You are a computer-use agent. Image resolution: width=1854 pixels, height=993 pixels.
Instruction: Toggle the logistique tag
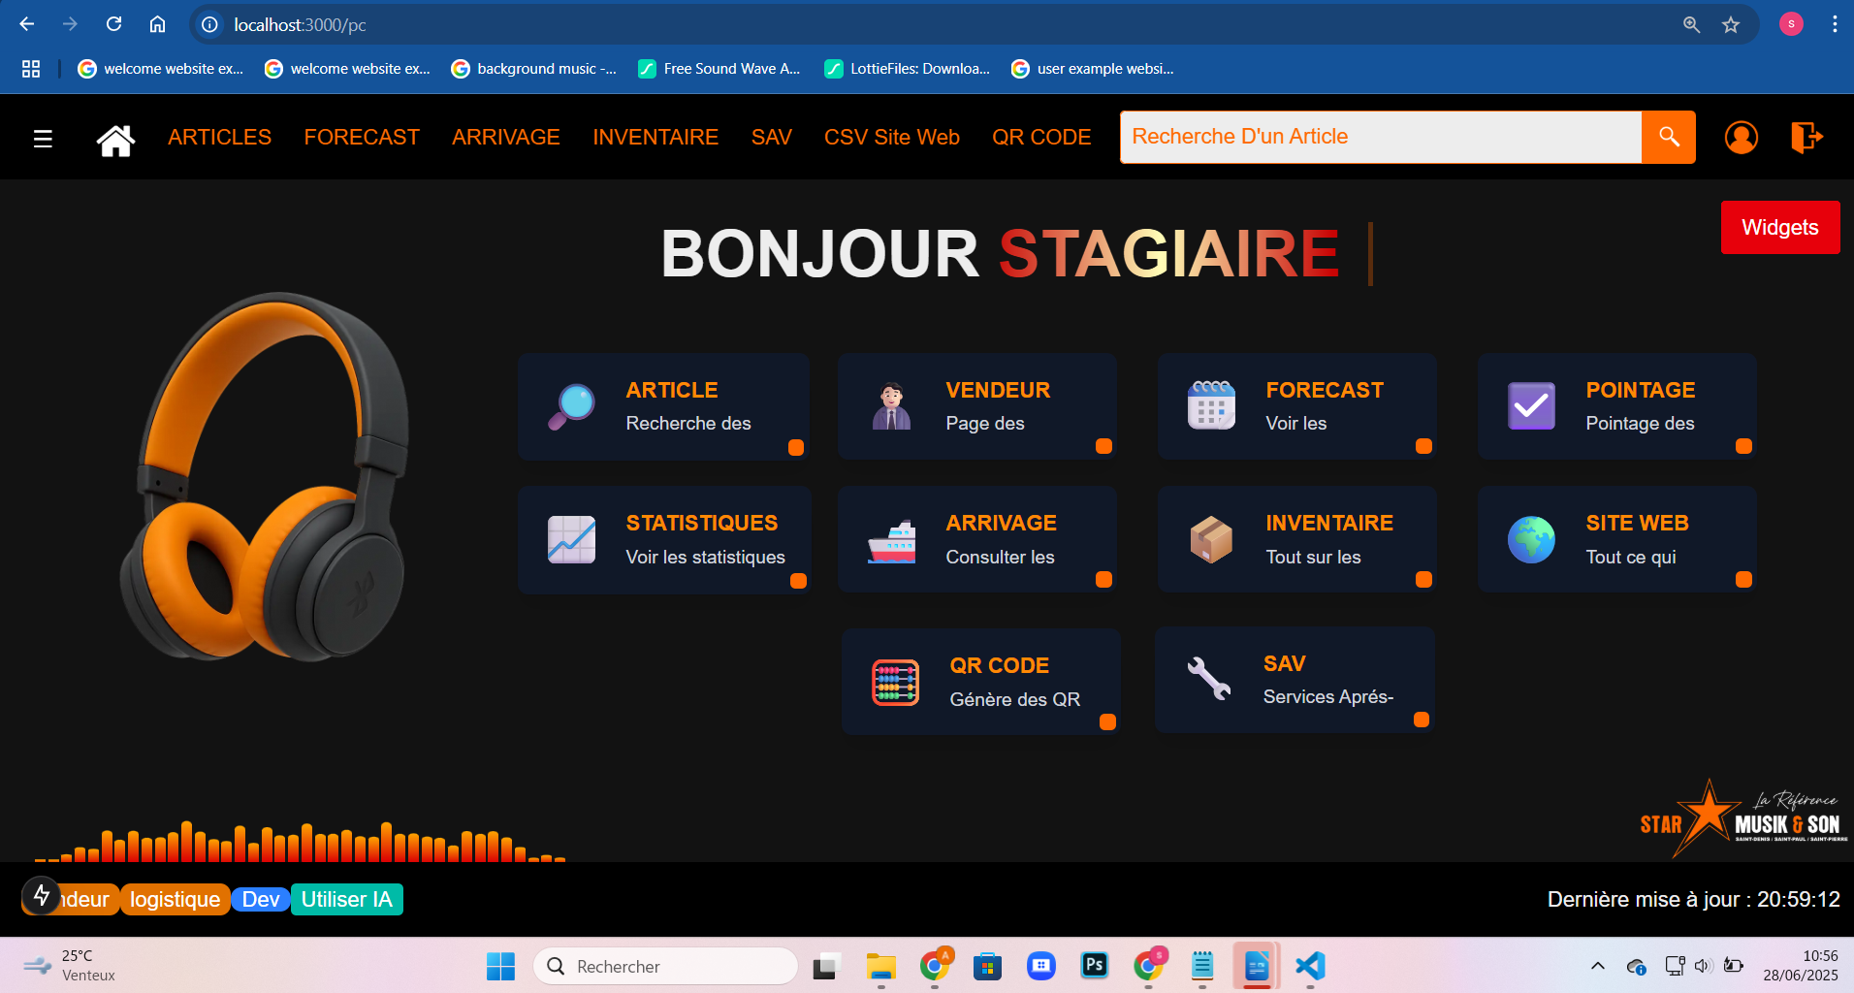point(175,899)
